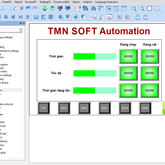Click the equal vertical spacing icon
This screenshot has height=165, width=165.
(x=28, y=17)
